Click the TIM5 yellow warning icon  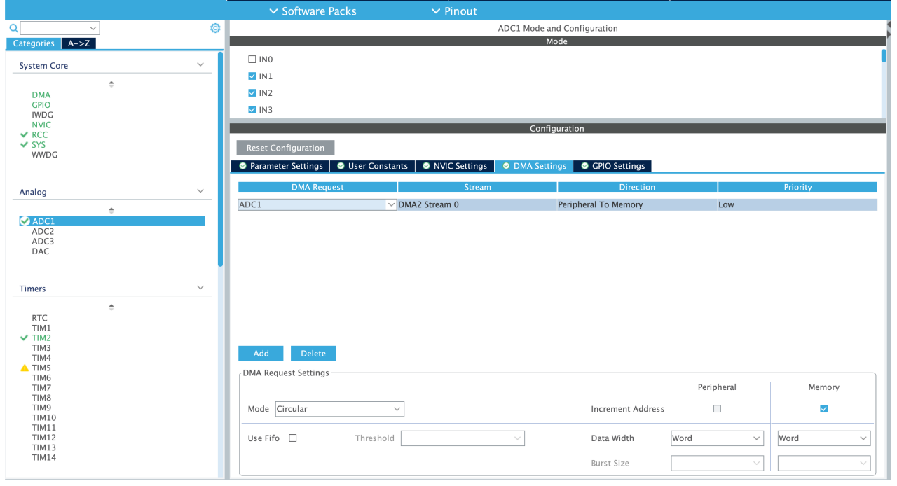25,368
